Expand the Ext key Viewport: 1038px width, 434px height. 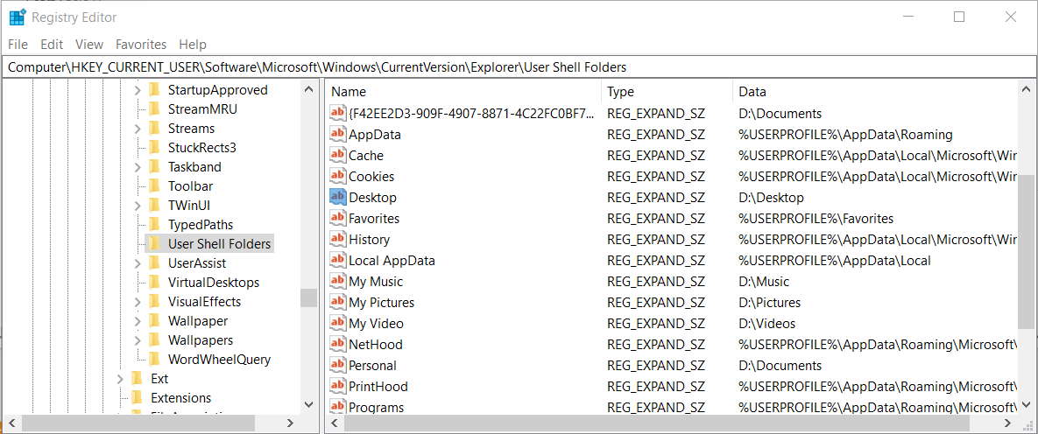[x=120, y=378]
